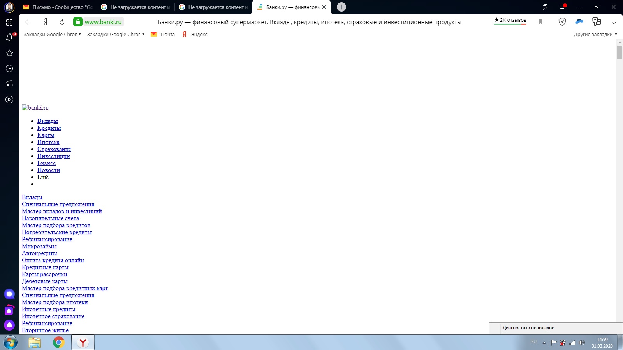This screenshot has height=350, width=623.
Task: Click the blue cloud sync icon
Action: tap(579, 22)
